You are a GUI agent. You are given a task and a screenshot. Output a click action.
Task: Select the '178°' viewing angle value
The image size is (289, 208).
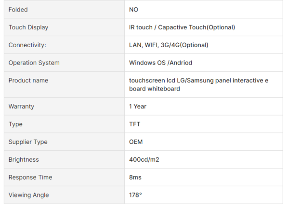tap(135, 195)
